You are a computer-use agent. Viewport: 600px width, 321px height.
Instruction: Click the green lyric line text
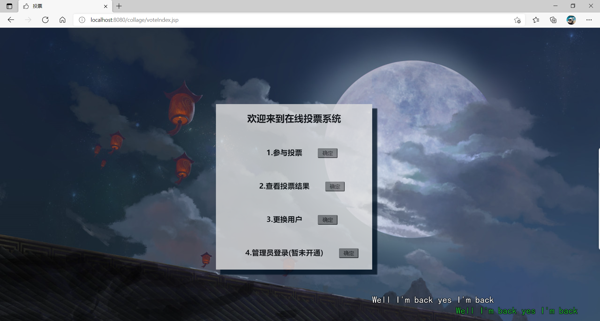(x=517, y=311)
